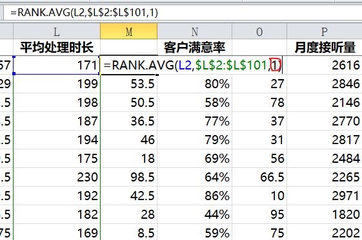Select cell with value 169
This screenshot has width=362, height=240.
[x=57, y=232]
